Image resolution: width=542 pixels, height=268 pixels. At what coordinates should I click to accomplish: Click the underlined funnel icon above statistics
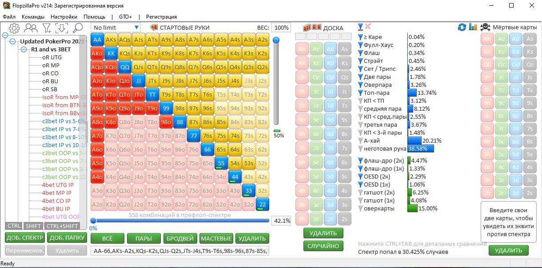coord(361,27)
